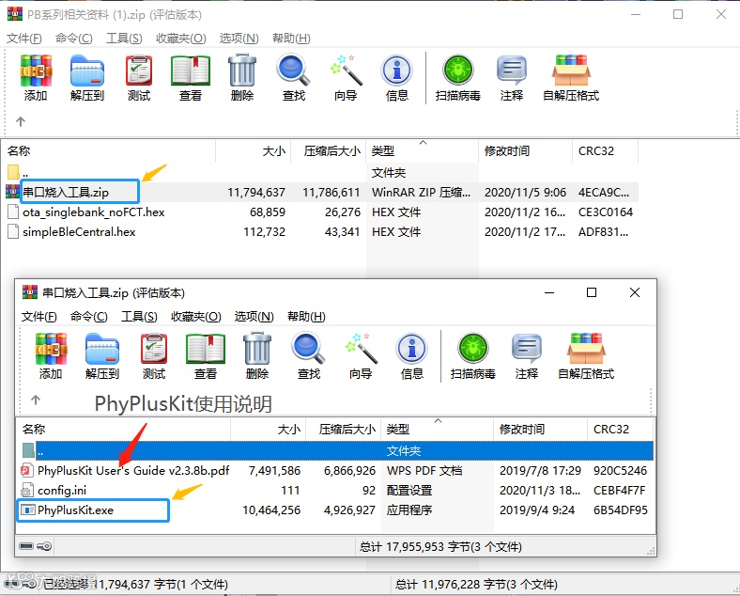740x596 pixels.
Task: Select the parent folder row in front window
Action: pos(336,450)
